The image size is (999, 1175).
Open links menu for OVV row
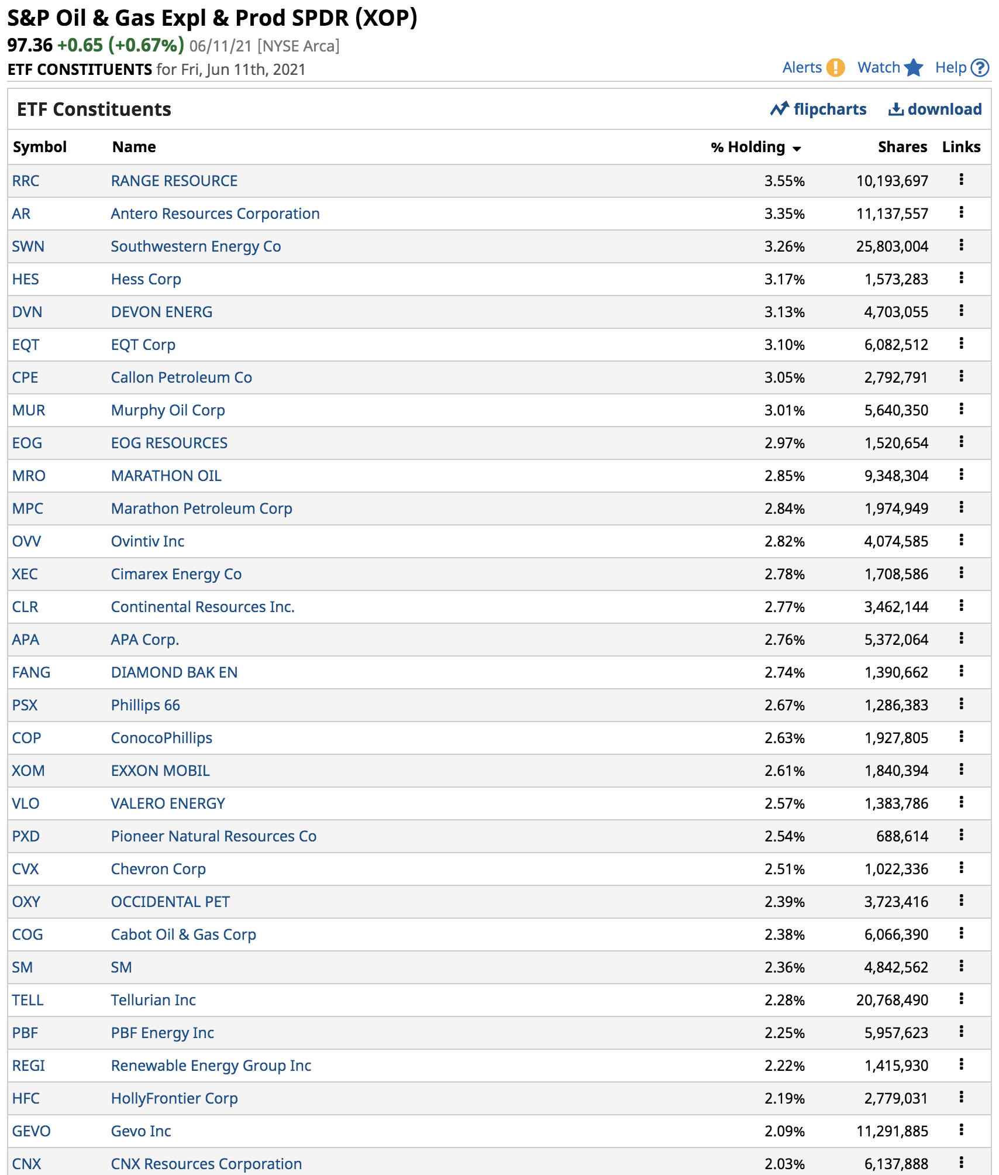tap(961, 540)
